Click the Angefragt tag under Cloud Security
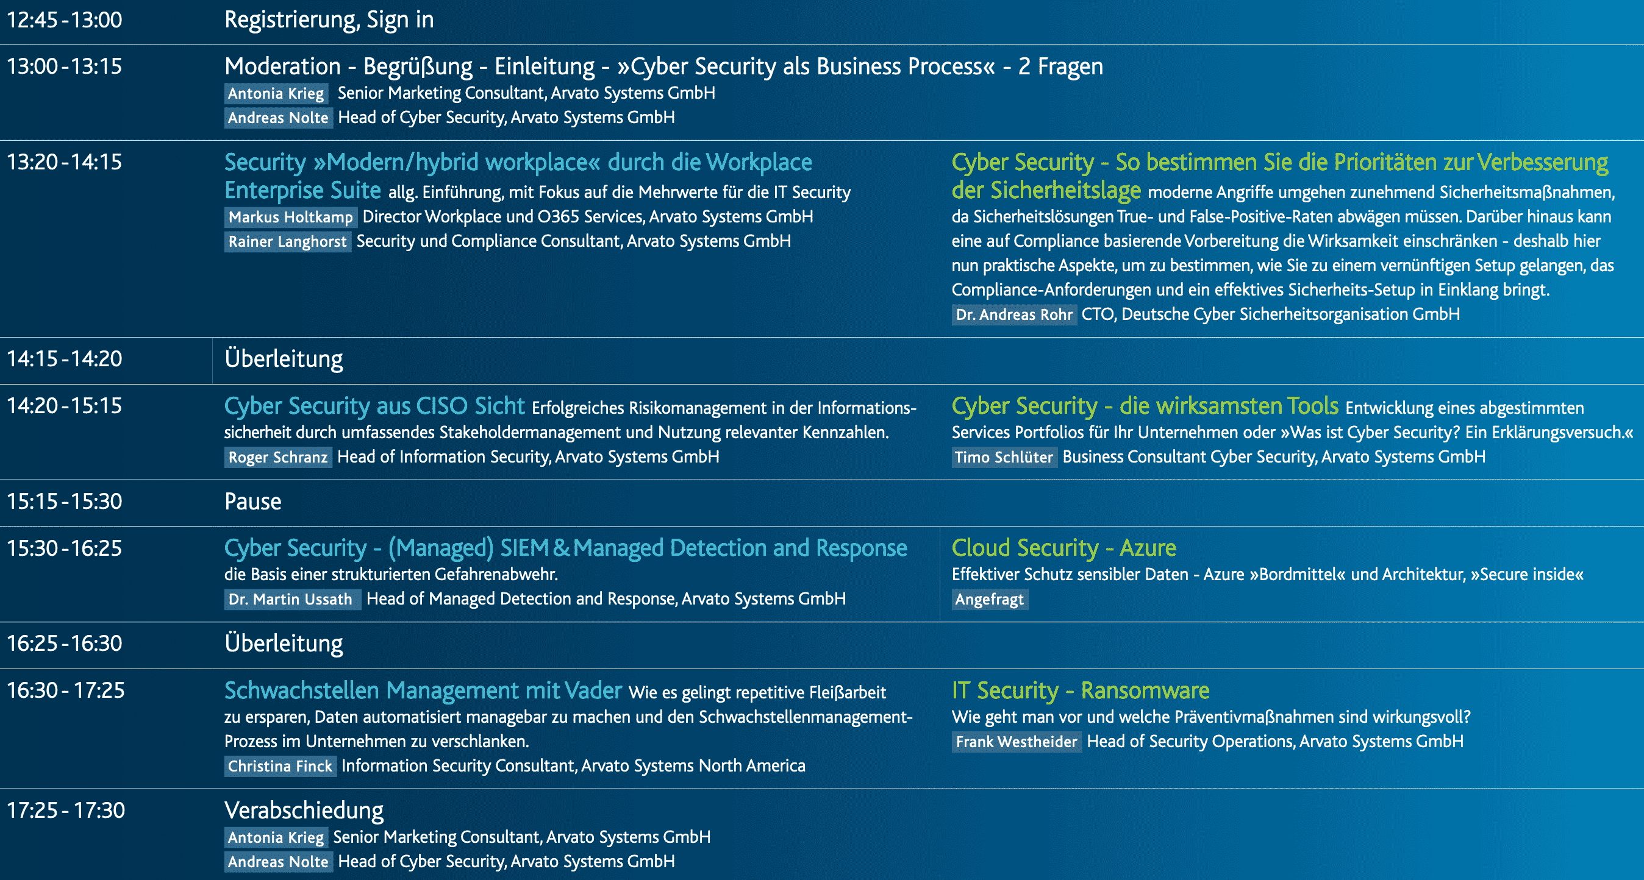Image resolution: width=1644 pixels, height=880 pixels. pyautogui.click(x=989, y=600)
